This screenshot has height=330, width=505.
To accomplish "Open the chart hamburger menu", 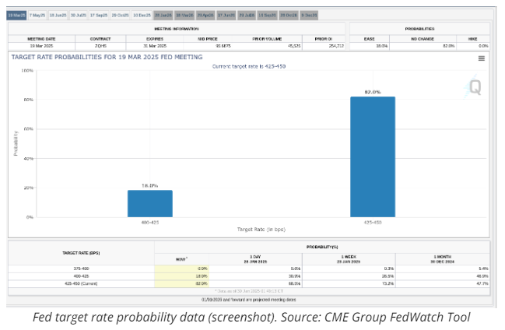I will (482, 58).
